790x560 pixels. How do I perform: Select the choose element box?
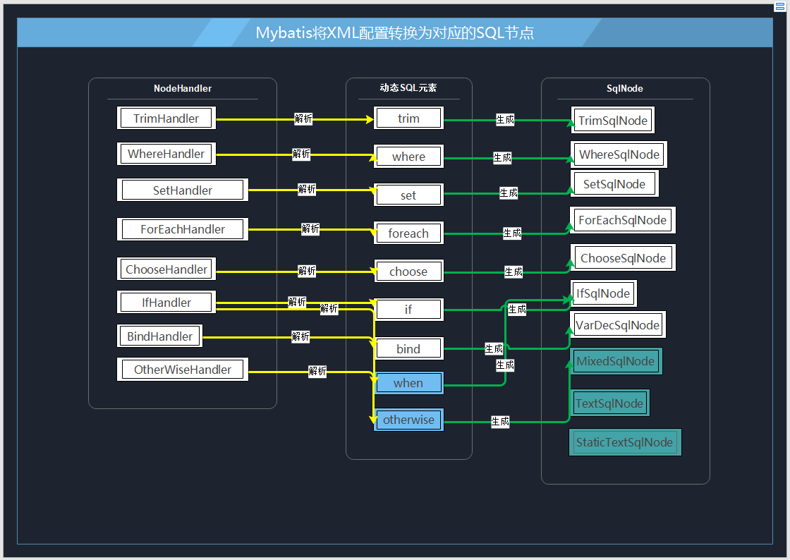click(x=408, y=271)
